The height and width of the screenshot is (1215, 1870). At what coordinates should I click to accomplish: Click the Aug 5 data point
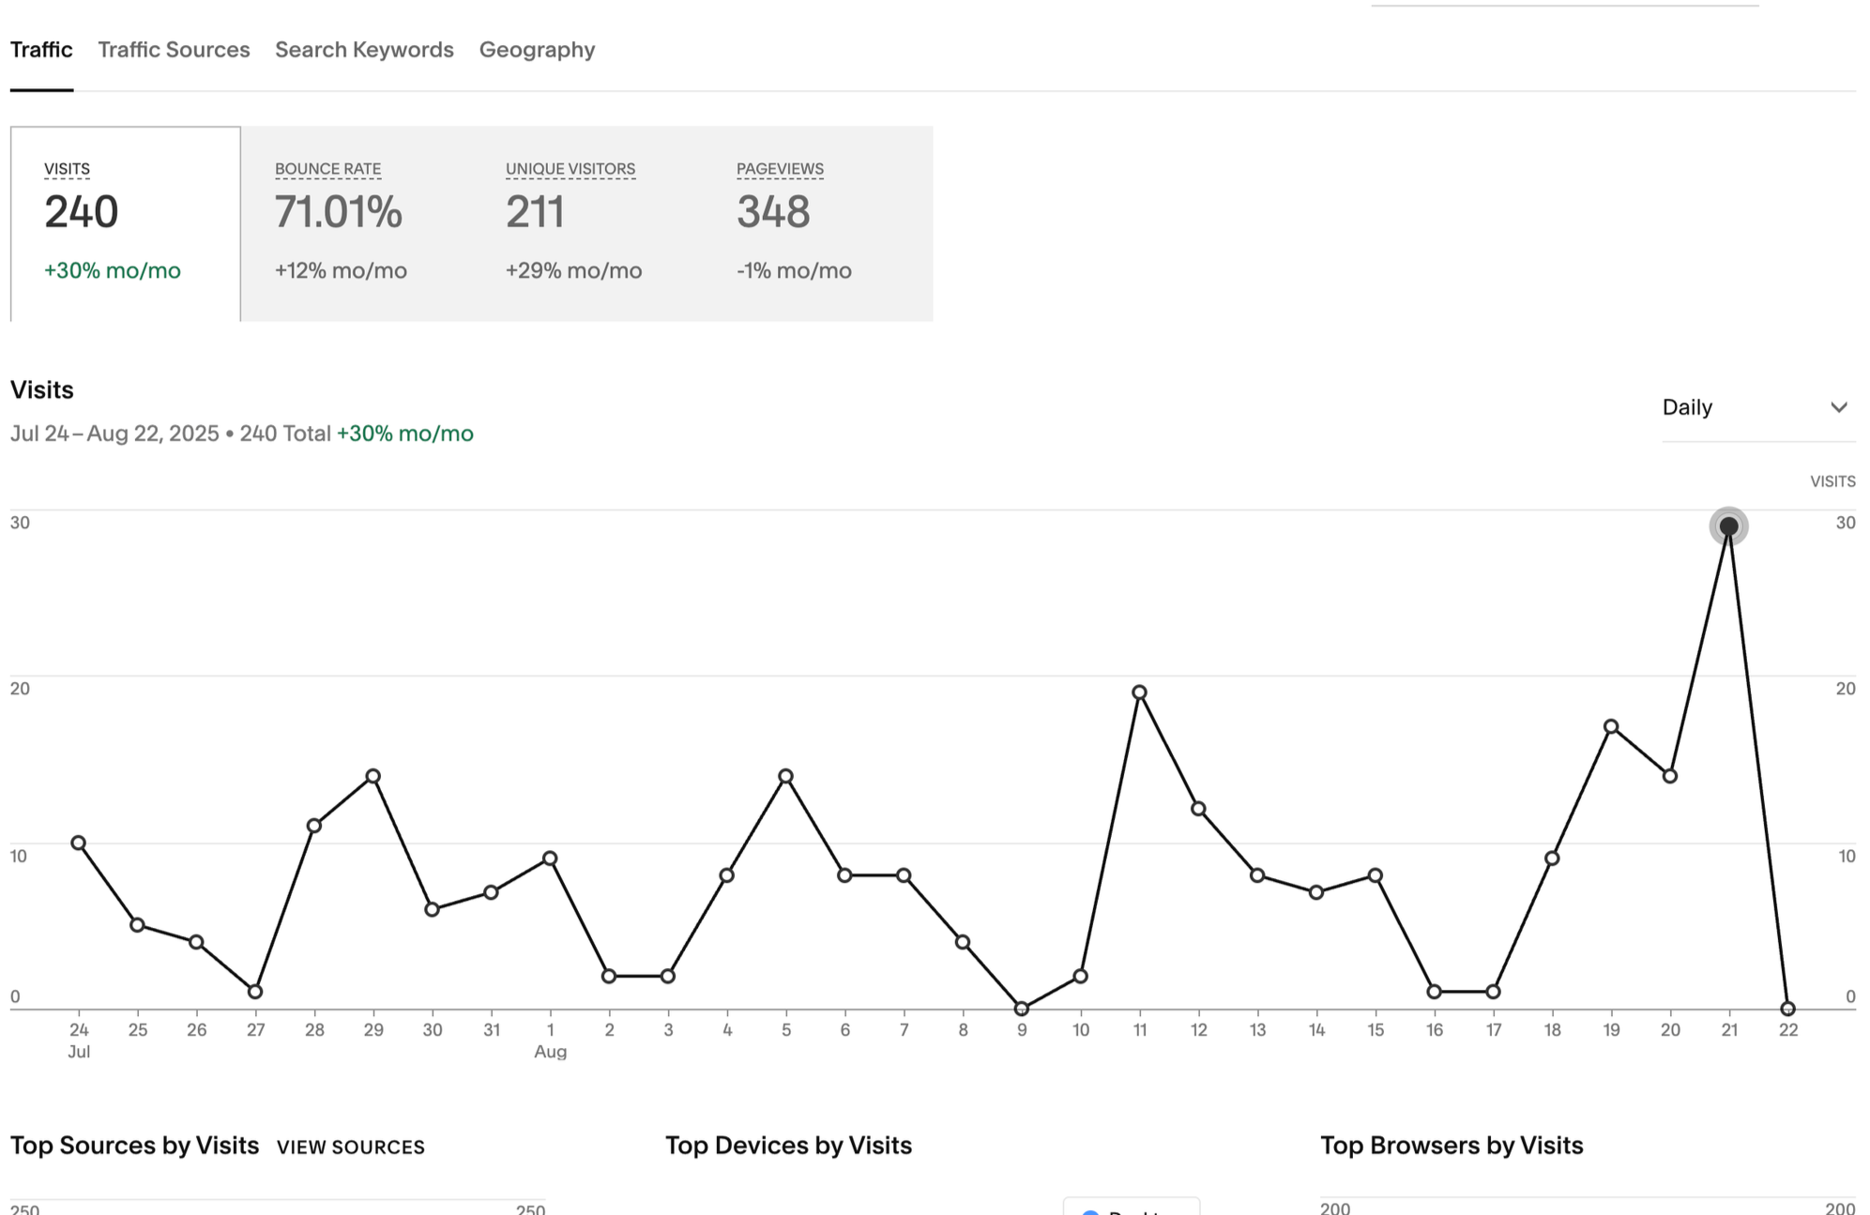[785, 776]
